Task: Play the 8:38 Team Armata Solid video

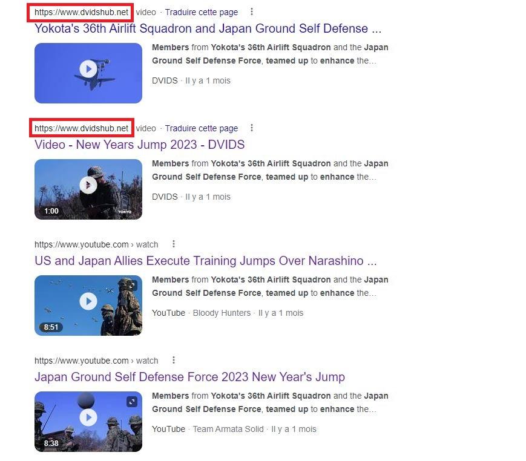Action: point(88,417)
